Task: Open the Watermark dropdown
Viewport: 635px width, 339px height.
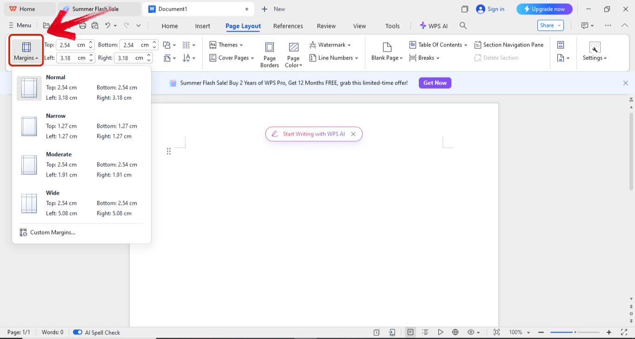Action: point(330,45)
